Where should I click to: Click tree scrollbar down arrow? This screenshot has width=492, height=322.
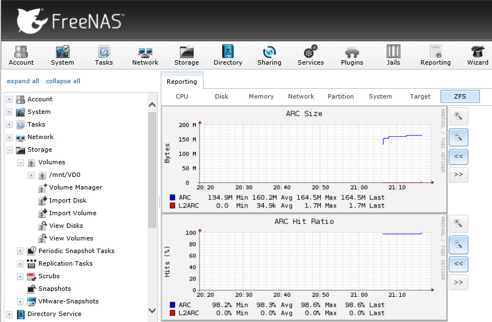(152, 311)
